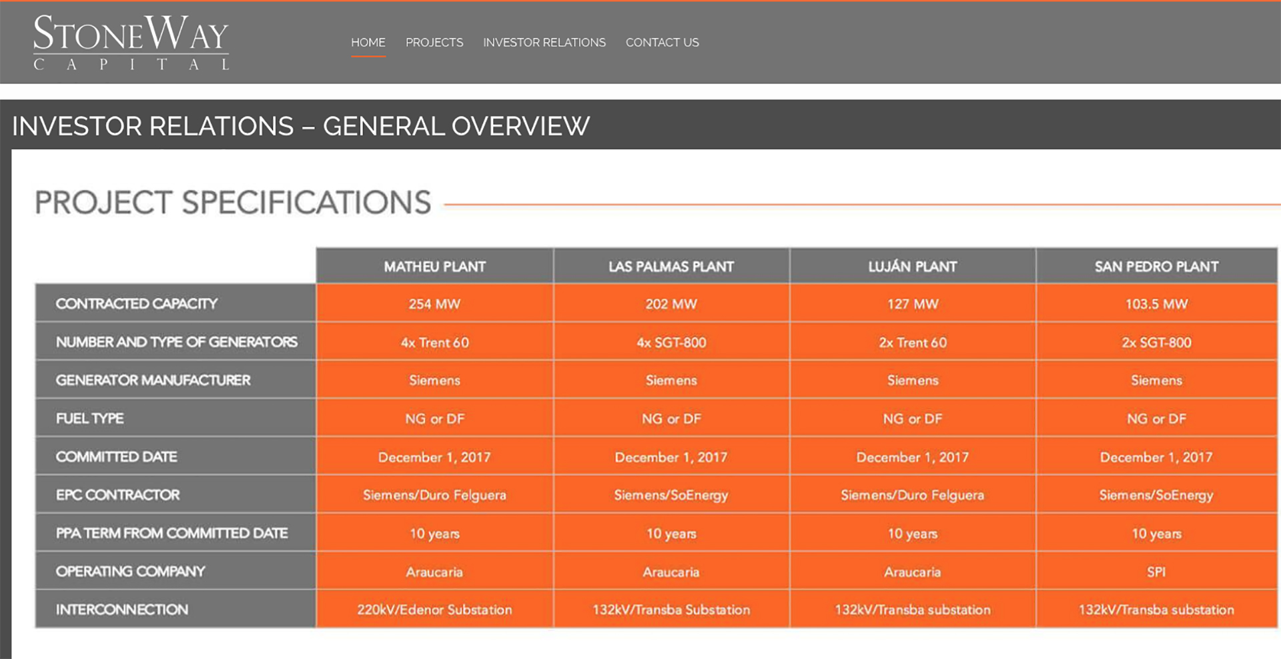Click December 1, 2017 in Las Palmas column
The height and width of the screenshot is (659, 1281).
(x=671, y=457)
